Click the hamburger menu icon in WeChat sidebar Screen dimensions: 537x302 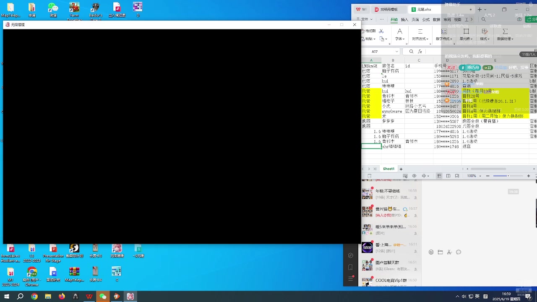pos(351,279)
